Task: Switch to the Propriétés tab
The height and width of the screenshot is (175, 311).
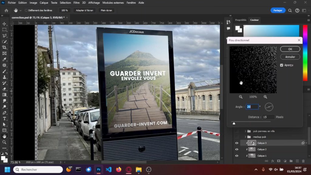Action: tap(241, 20)
